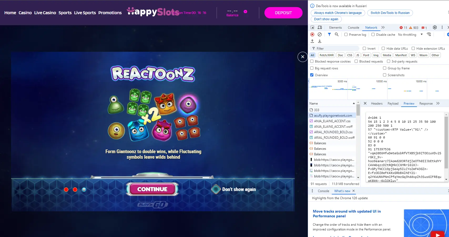Filter requests by CSS type
The height and width of the screenshot is (237, 449).
click(x=350, y=55)
